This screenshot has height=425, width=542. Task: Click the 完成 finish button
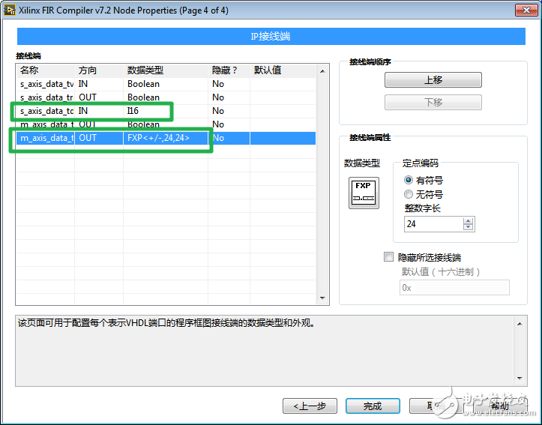[x=373, y=406]
